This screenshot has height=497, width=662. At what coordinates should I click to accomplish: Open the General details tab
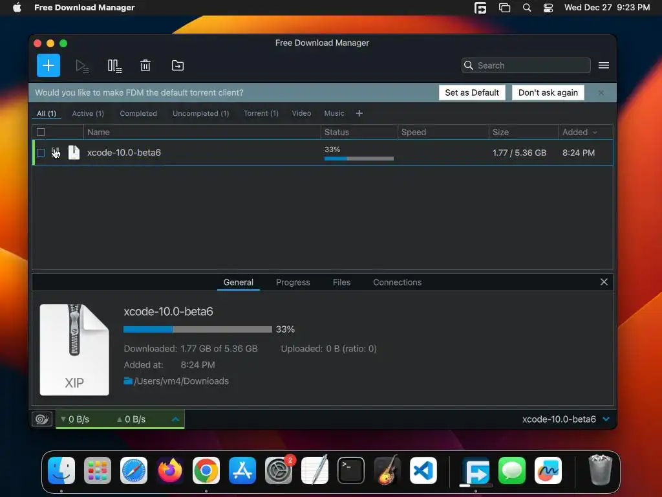click(x=238, y=282)
